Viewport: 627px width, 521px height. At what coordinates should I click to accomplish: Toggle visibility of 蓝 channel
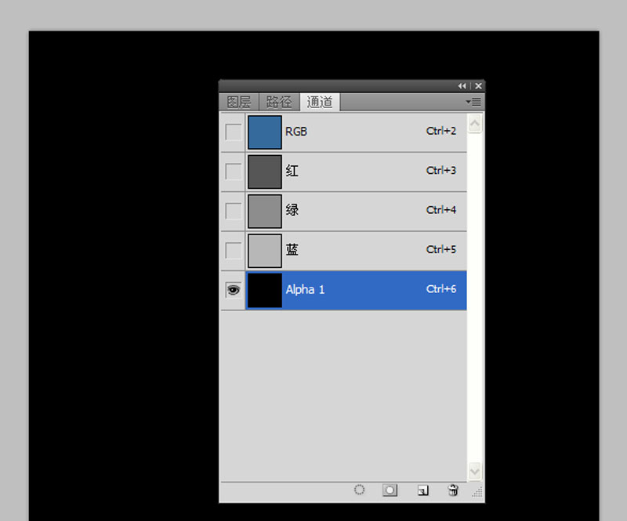233,251
